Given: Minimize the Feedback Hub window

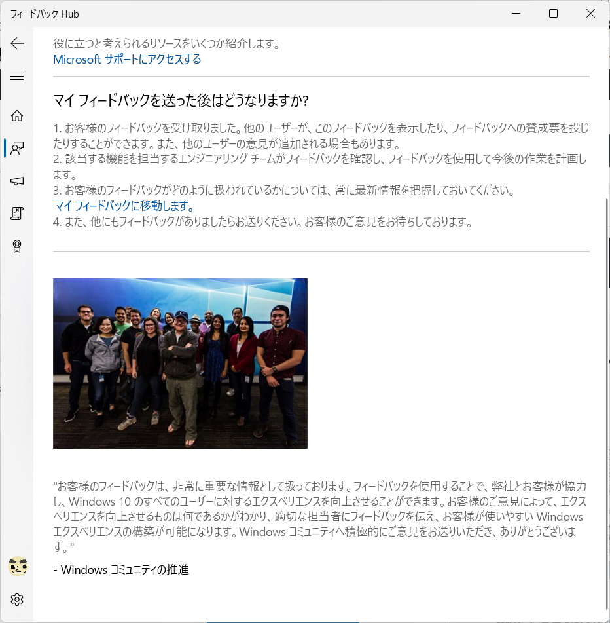Looking at the screenshot, I should [x=516, y=14].
